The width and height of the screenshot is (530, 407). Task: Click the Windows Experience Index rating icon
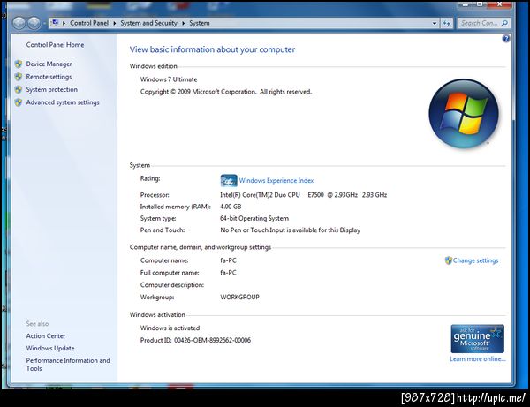click(229, 180)
